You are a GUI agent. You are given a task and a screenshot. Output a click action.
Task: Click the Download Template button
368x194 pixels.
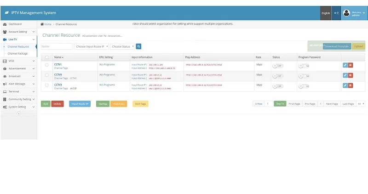click(x=337, y=46)
